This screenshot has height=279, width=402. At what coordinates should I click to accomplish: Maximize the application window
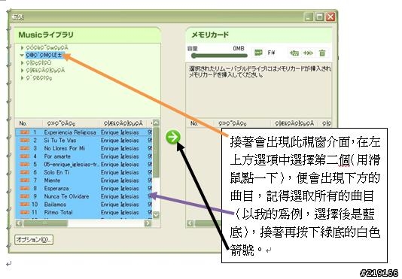pyautogui.click(x=319, y=17)
